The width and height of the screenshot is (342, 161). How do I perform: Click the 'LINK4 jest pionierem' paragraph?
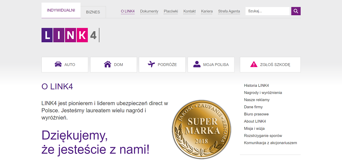[105, 111]
